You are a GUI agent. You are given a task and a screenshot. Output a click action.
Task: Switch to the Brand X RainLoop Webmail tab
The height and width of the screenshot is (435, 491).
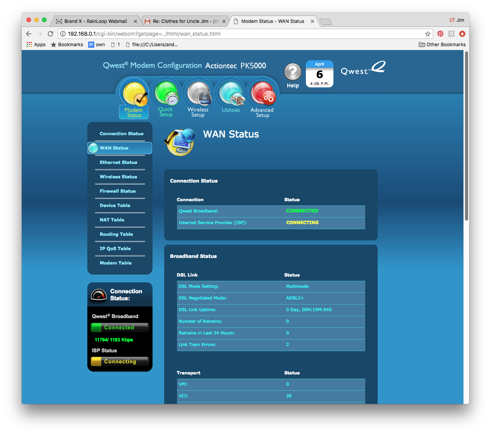tap(95, 21)
